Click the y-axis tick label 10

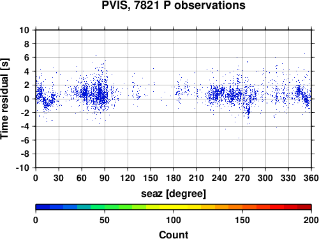point(24,30)
